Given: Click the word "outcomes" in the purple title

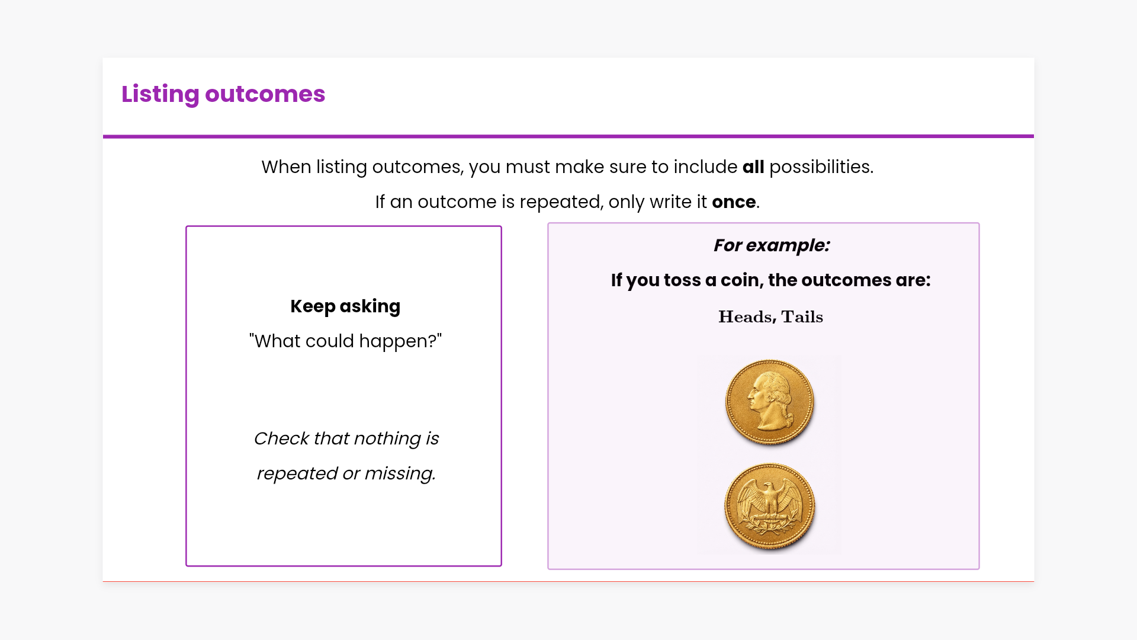Looking at the screenshot, I should 265,94.
